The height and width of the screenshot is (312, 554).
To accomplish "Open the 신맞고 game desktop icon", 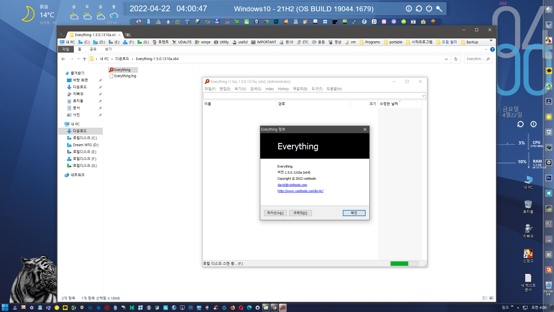I will click(x=528, y=256).
